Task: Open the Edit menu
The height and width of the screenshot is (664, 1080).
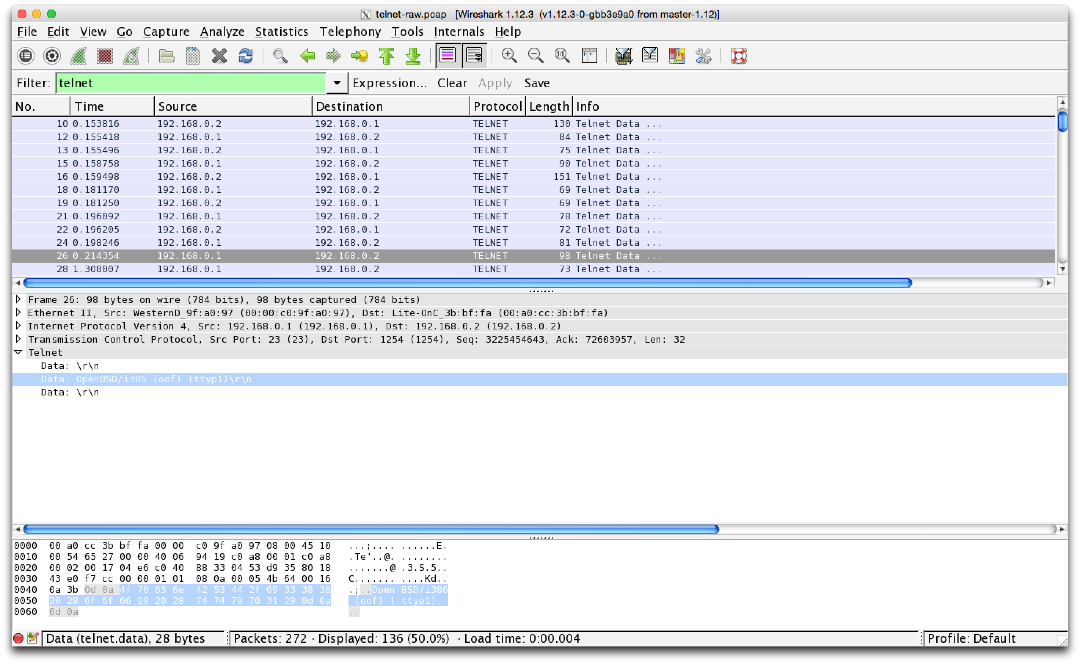Action: [x=58, y=32]
